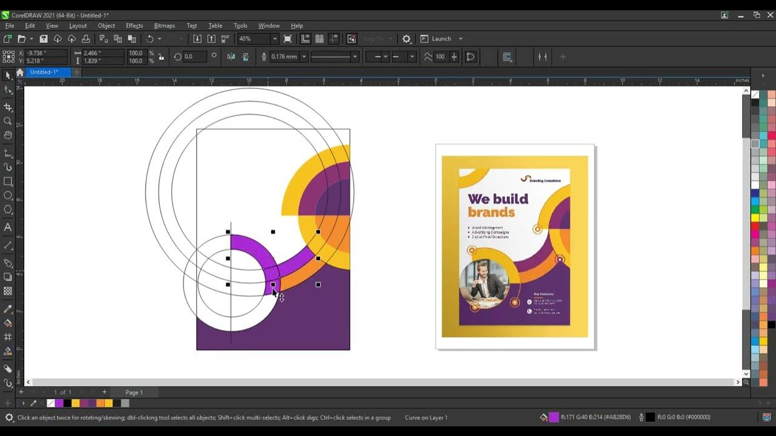
Task: Select the Crop tool in the toolbox
Action: point(8,107)
